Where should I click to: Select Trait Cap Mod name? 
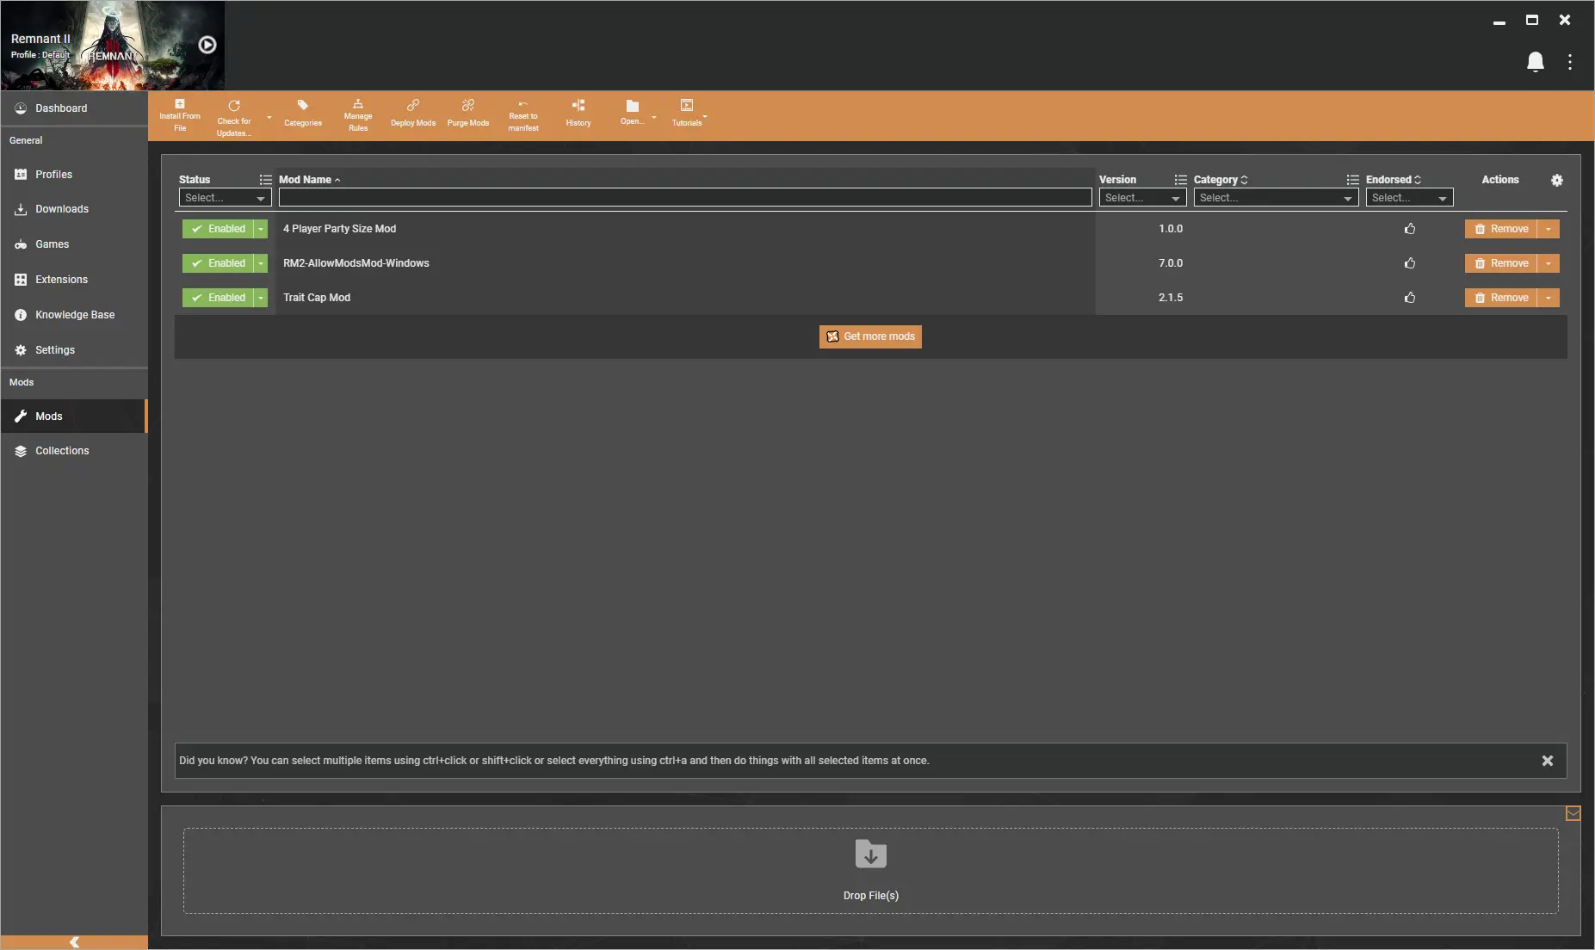tap(317, 298)
